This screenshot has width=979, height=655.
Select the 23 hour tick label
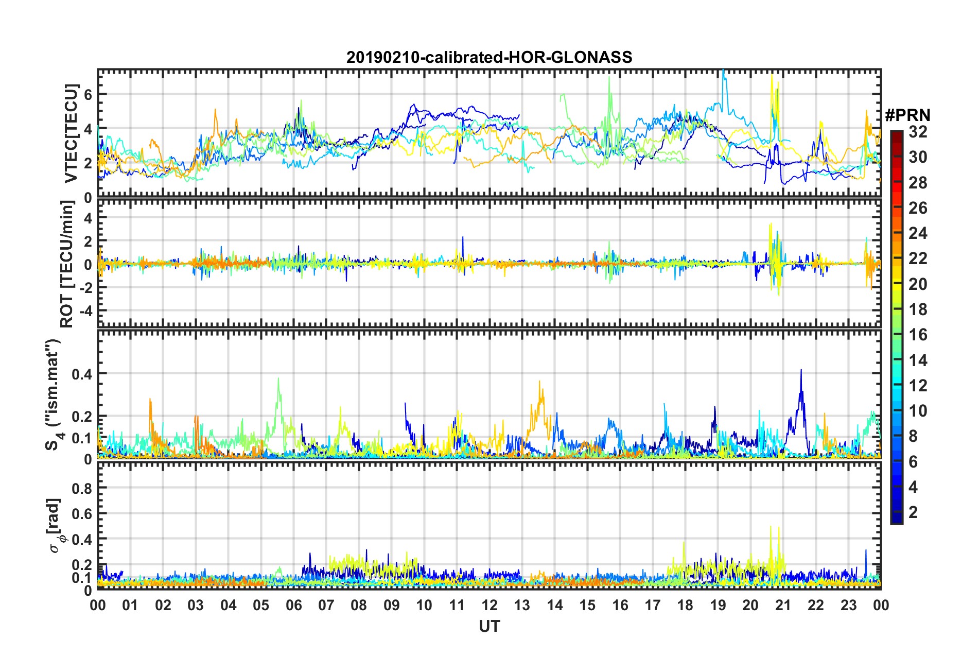(x=849, y=605)
